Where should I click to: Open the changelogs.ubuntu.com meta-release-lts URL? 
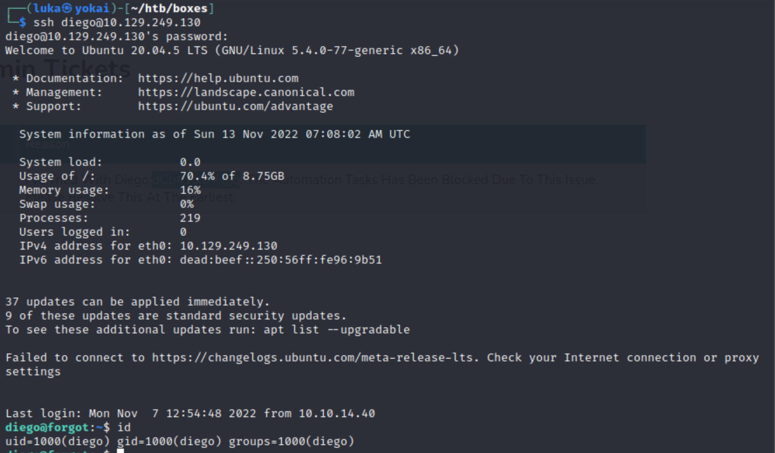[x=312, y=358]
